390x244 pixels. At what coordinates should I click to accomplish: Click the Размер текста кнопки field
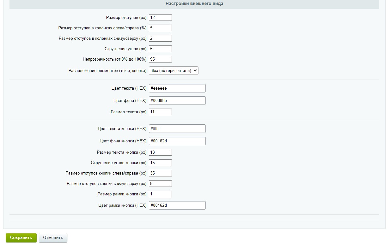pyautogui.click(x=160, y=152)
